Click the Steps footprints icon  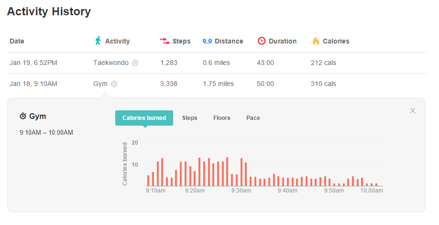(x=165, y=41)
